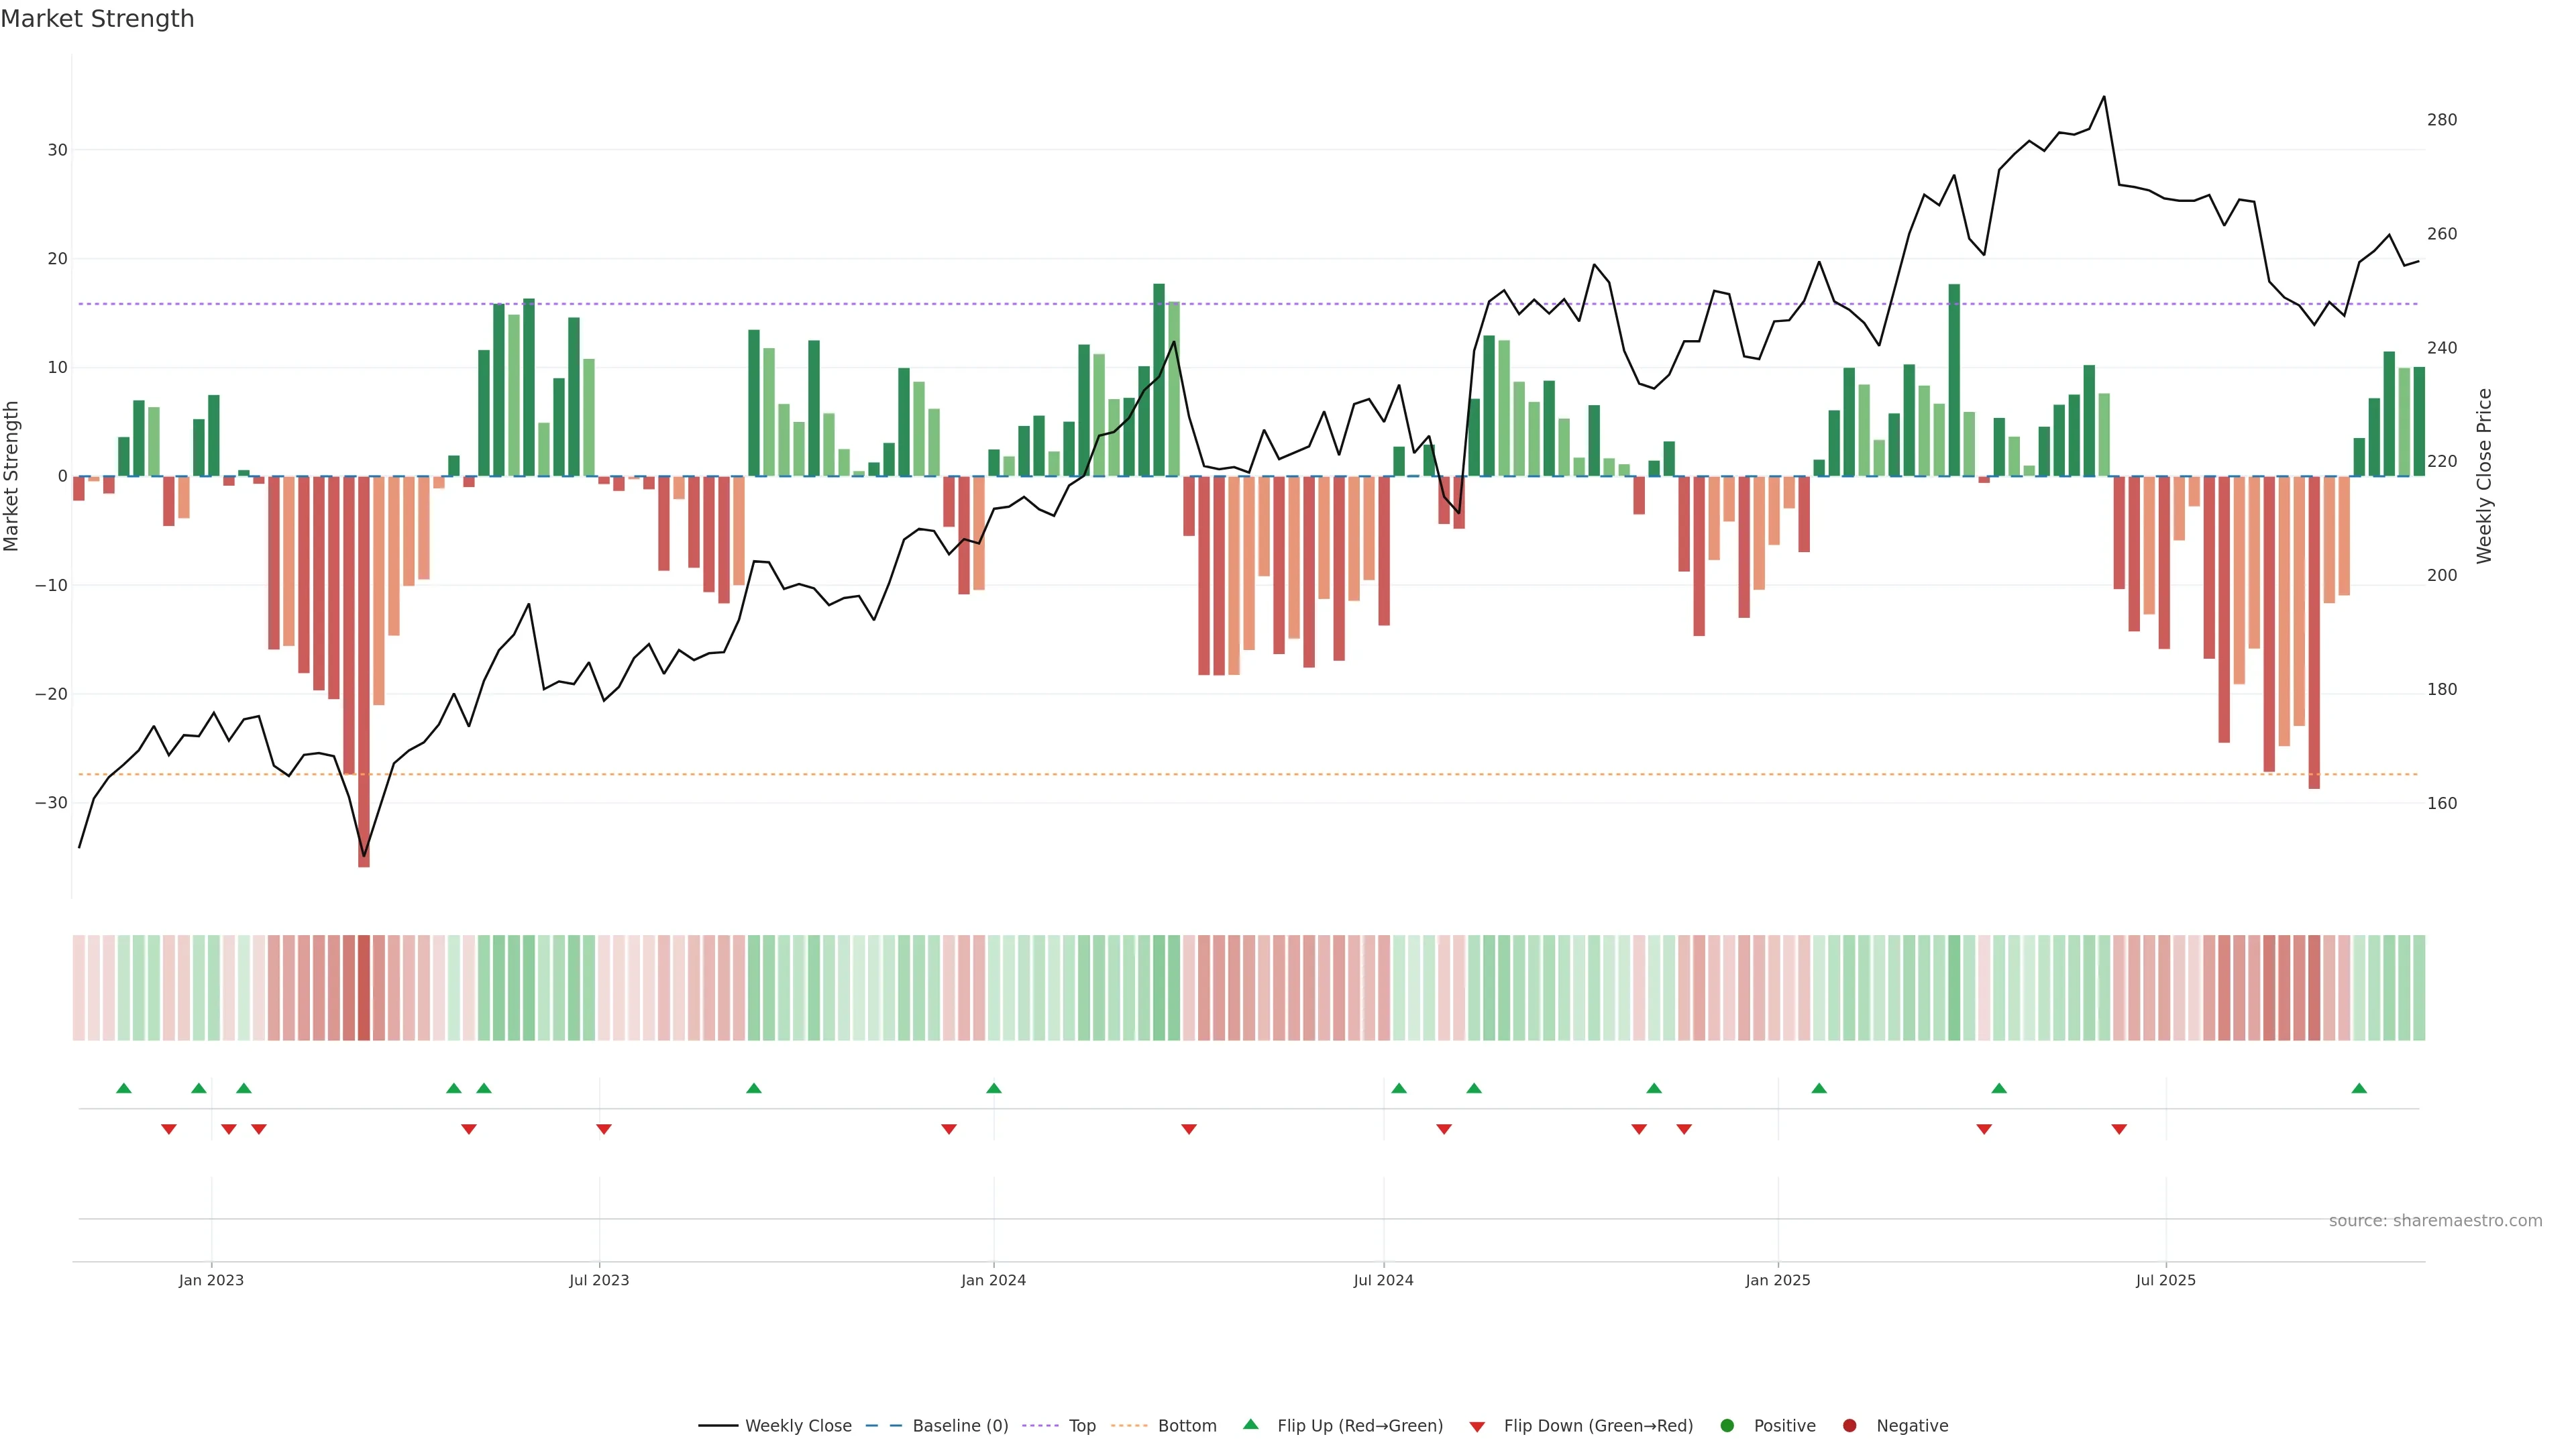This screenshot has height=1449, width=2576.
Task: Click the green Positive legend circle
Action: coord(1727,1426)
